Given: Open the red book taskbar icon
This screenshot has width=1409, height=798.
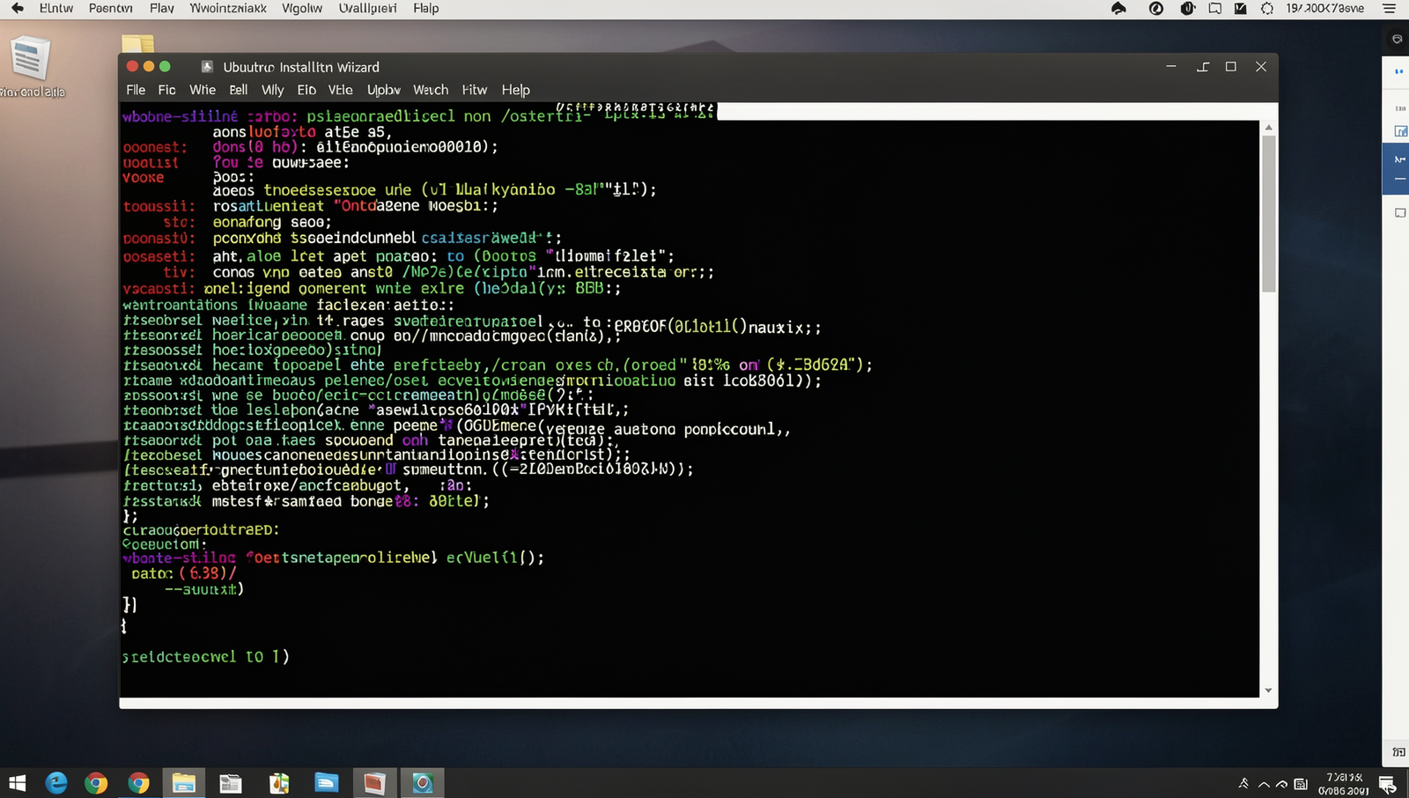Looking at the screenshot, I should pyautogui.click(x=374, y=782).
